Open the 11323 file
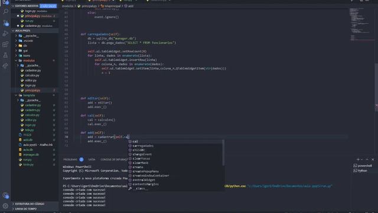 [x=27, y=135]
